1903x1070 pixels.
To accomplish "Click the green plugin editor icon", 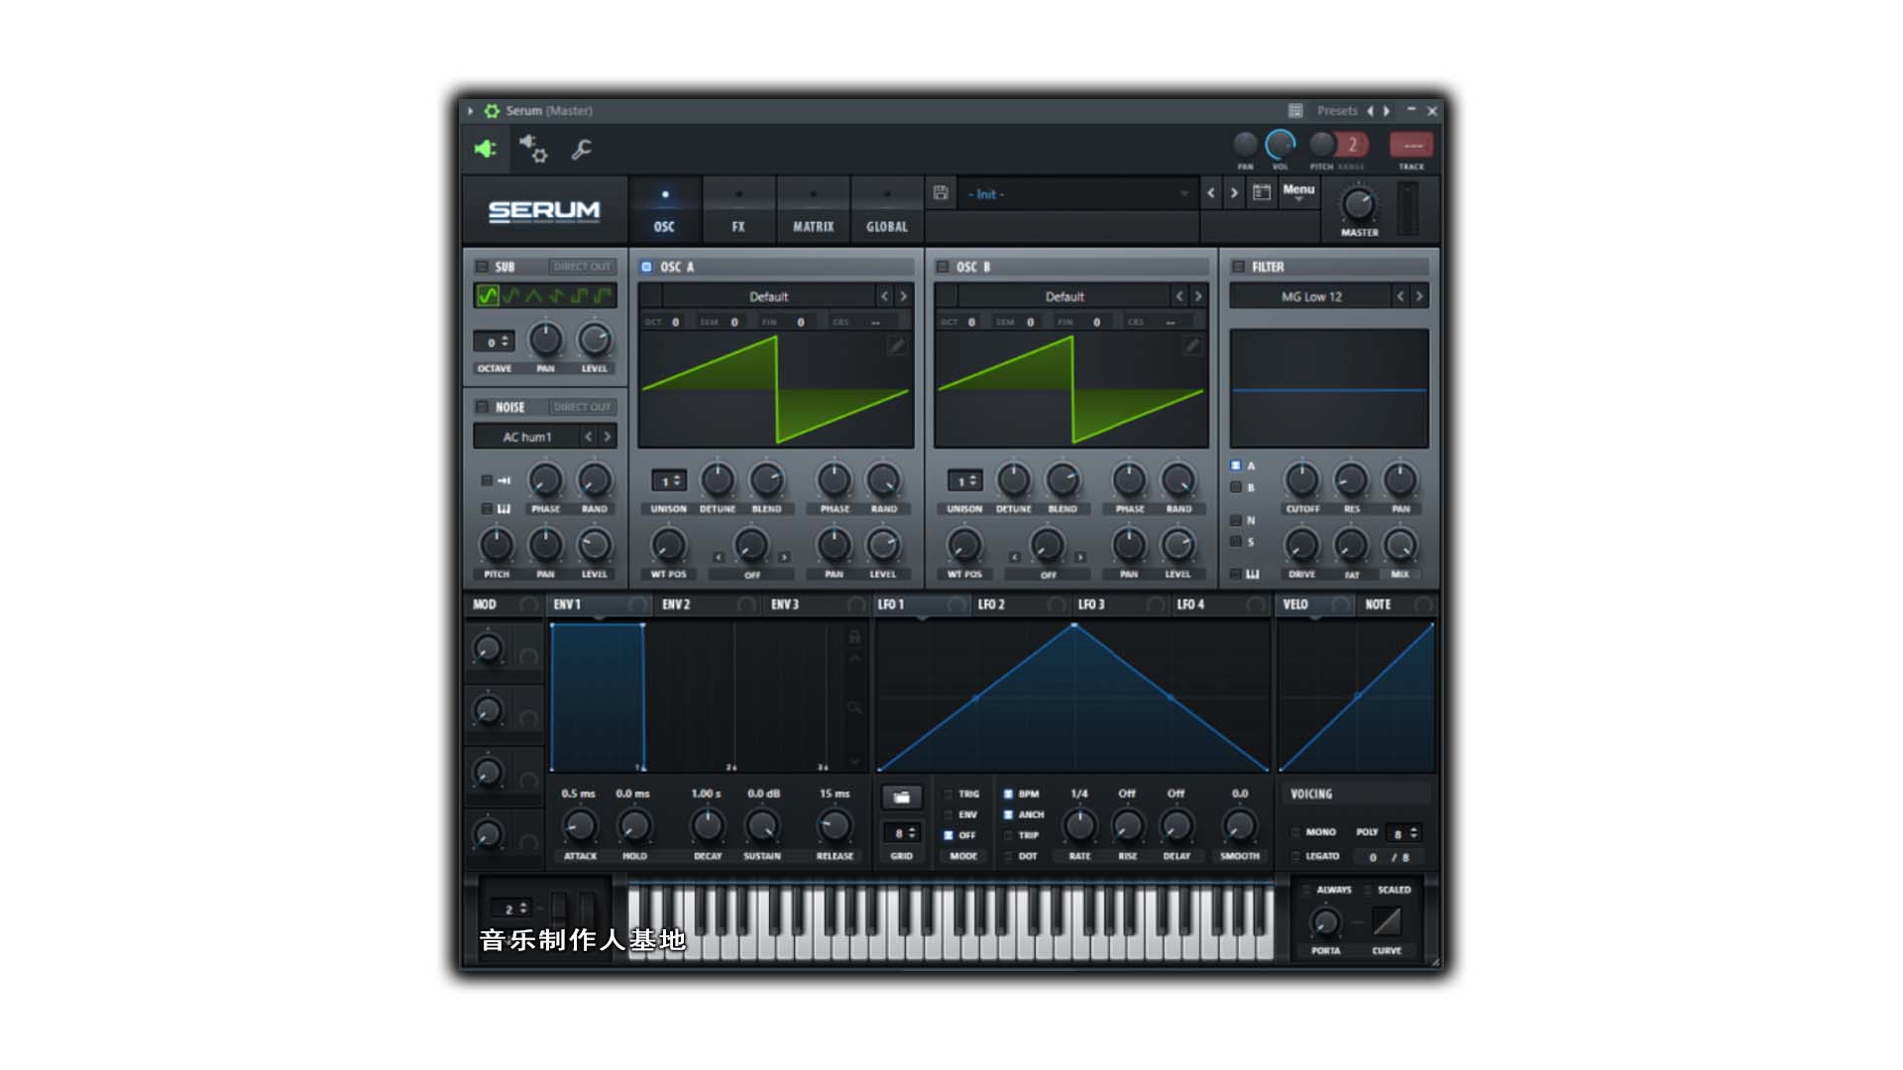I will tap(485, 150).
